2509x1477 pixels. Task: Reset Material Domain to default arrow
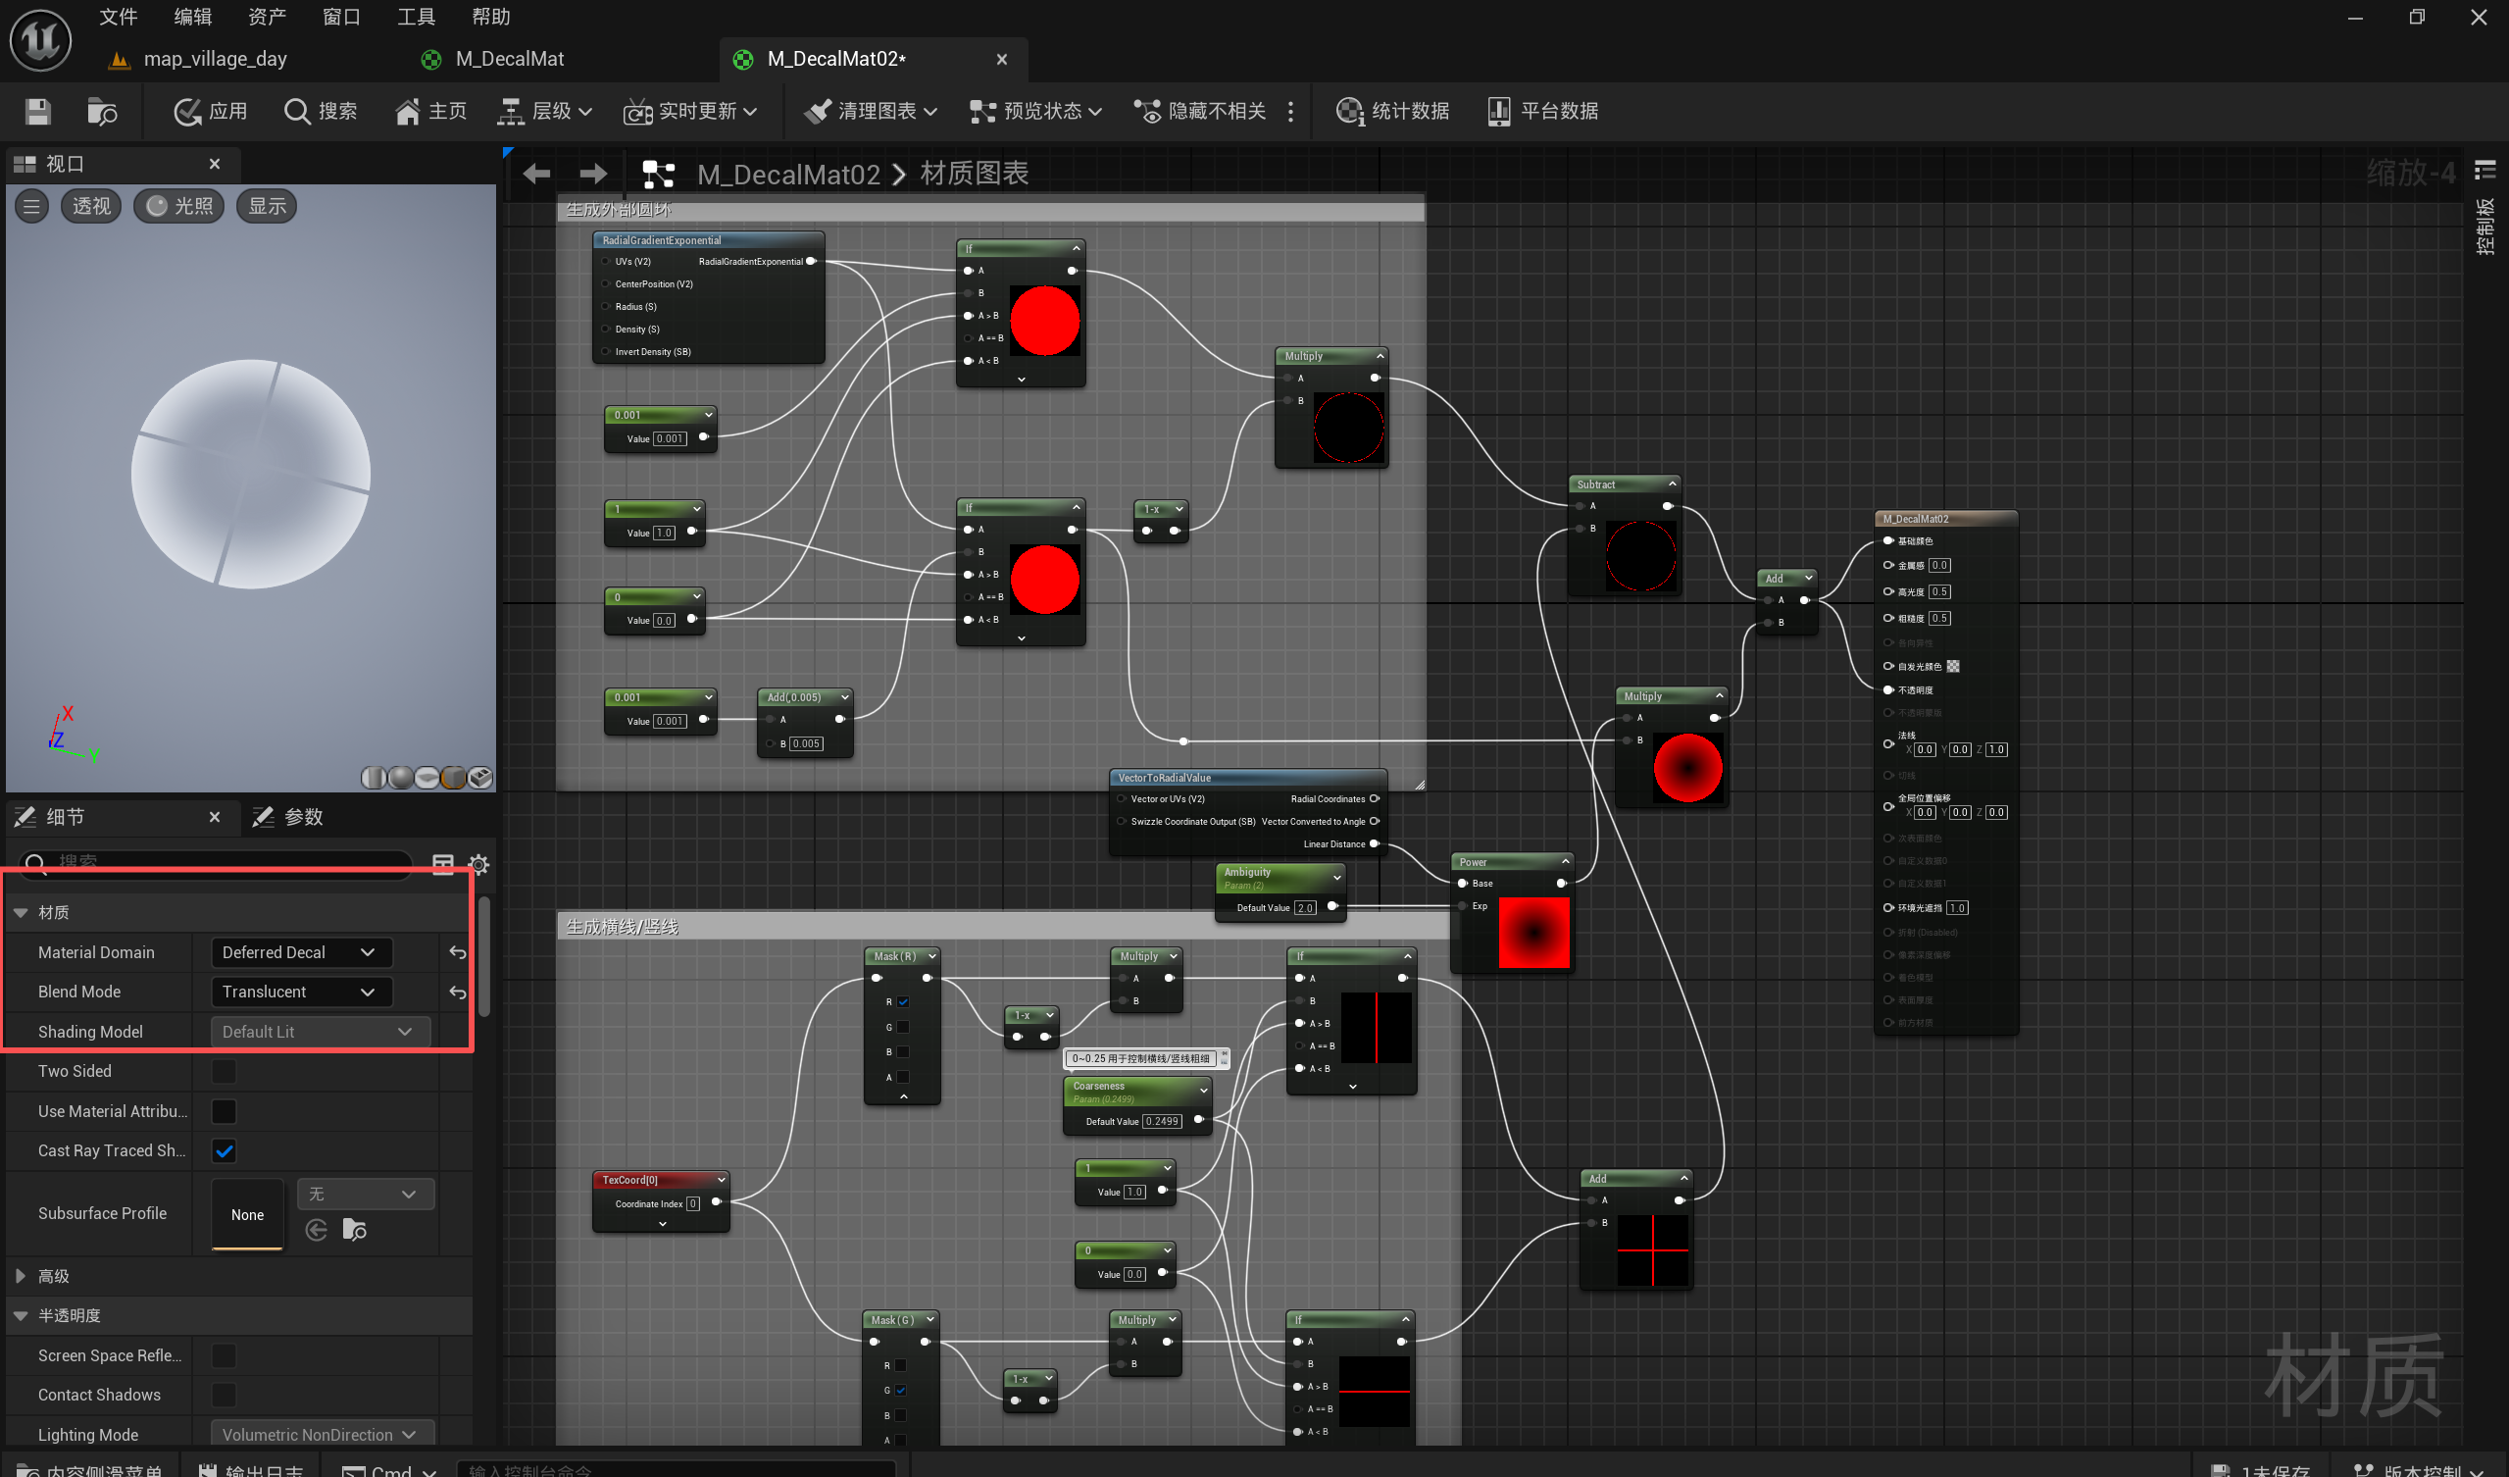point(457,953)
